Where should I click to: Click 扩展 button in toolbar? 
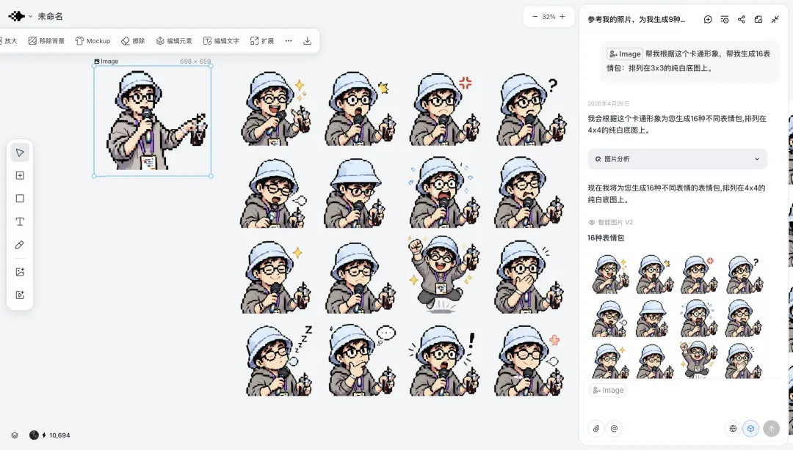(x=262, y=41)
